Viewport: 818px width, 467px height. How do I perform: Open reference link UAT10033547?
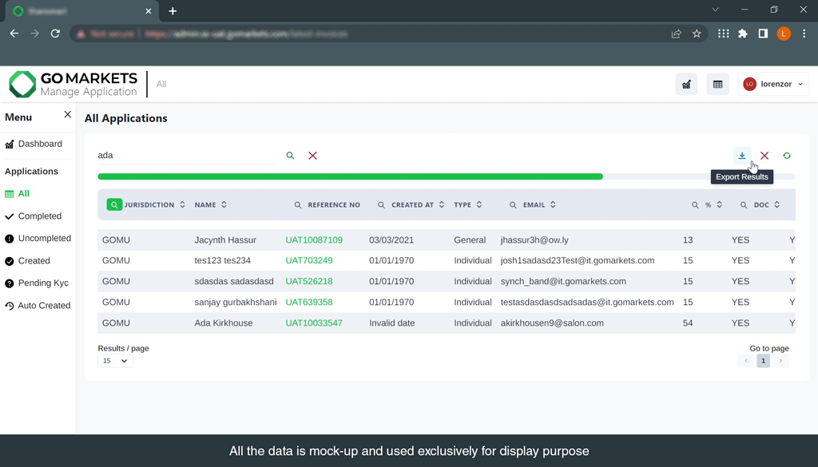pyautogui.click(x=313, y=323)
